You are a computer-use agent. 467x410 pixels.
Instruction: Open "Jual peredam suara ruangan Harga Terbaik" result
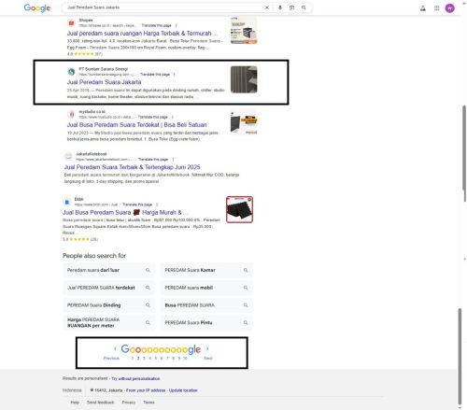click(142, 34)
